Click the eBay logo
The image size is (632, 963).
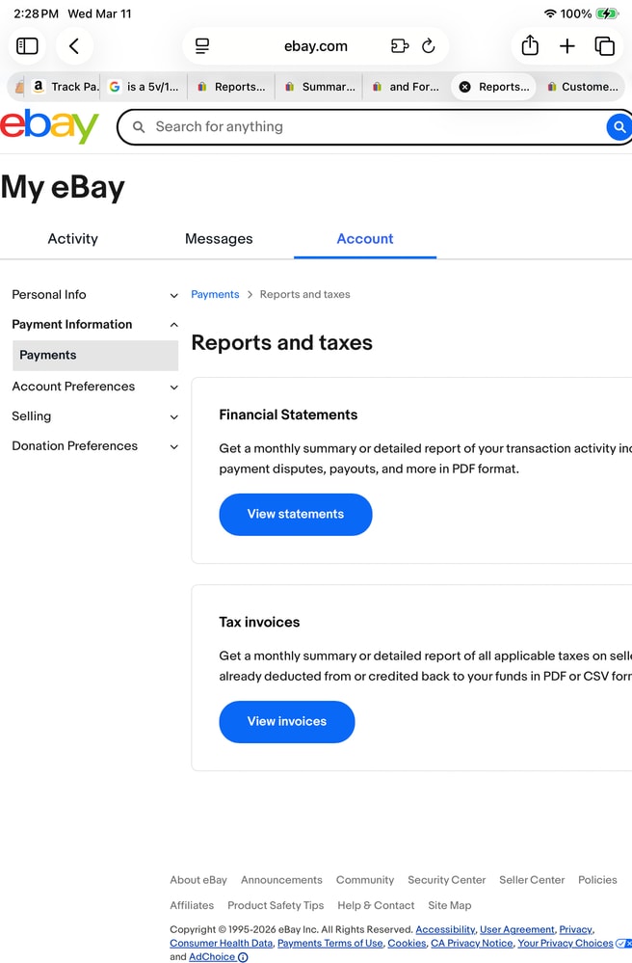pyautogui.click(x=49, y=126)
